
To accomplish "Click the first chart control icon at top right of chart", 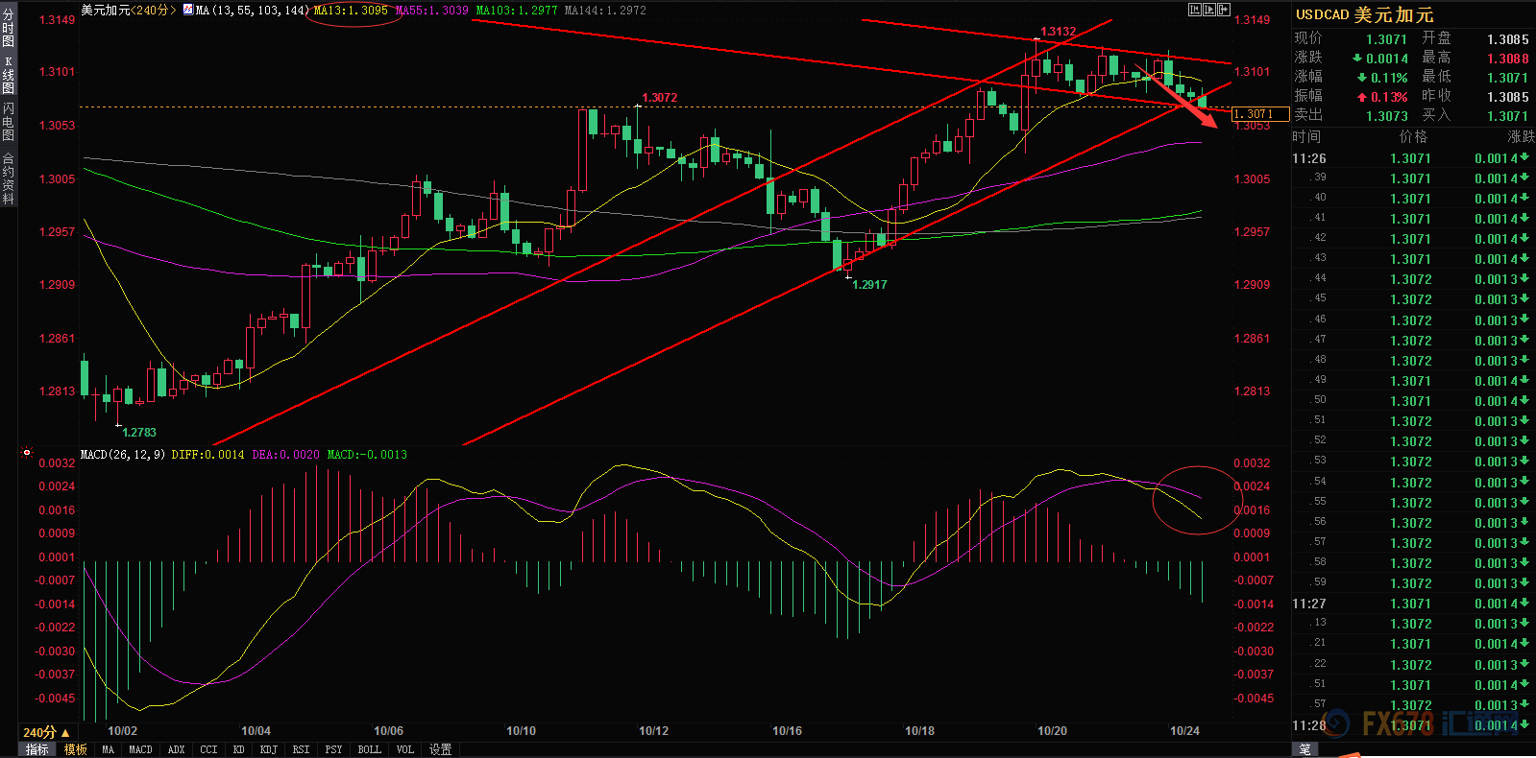I will [1194, 10].
